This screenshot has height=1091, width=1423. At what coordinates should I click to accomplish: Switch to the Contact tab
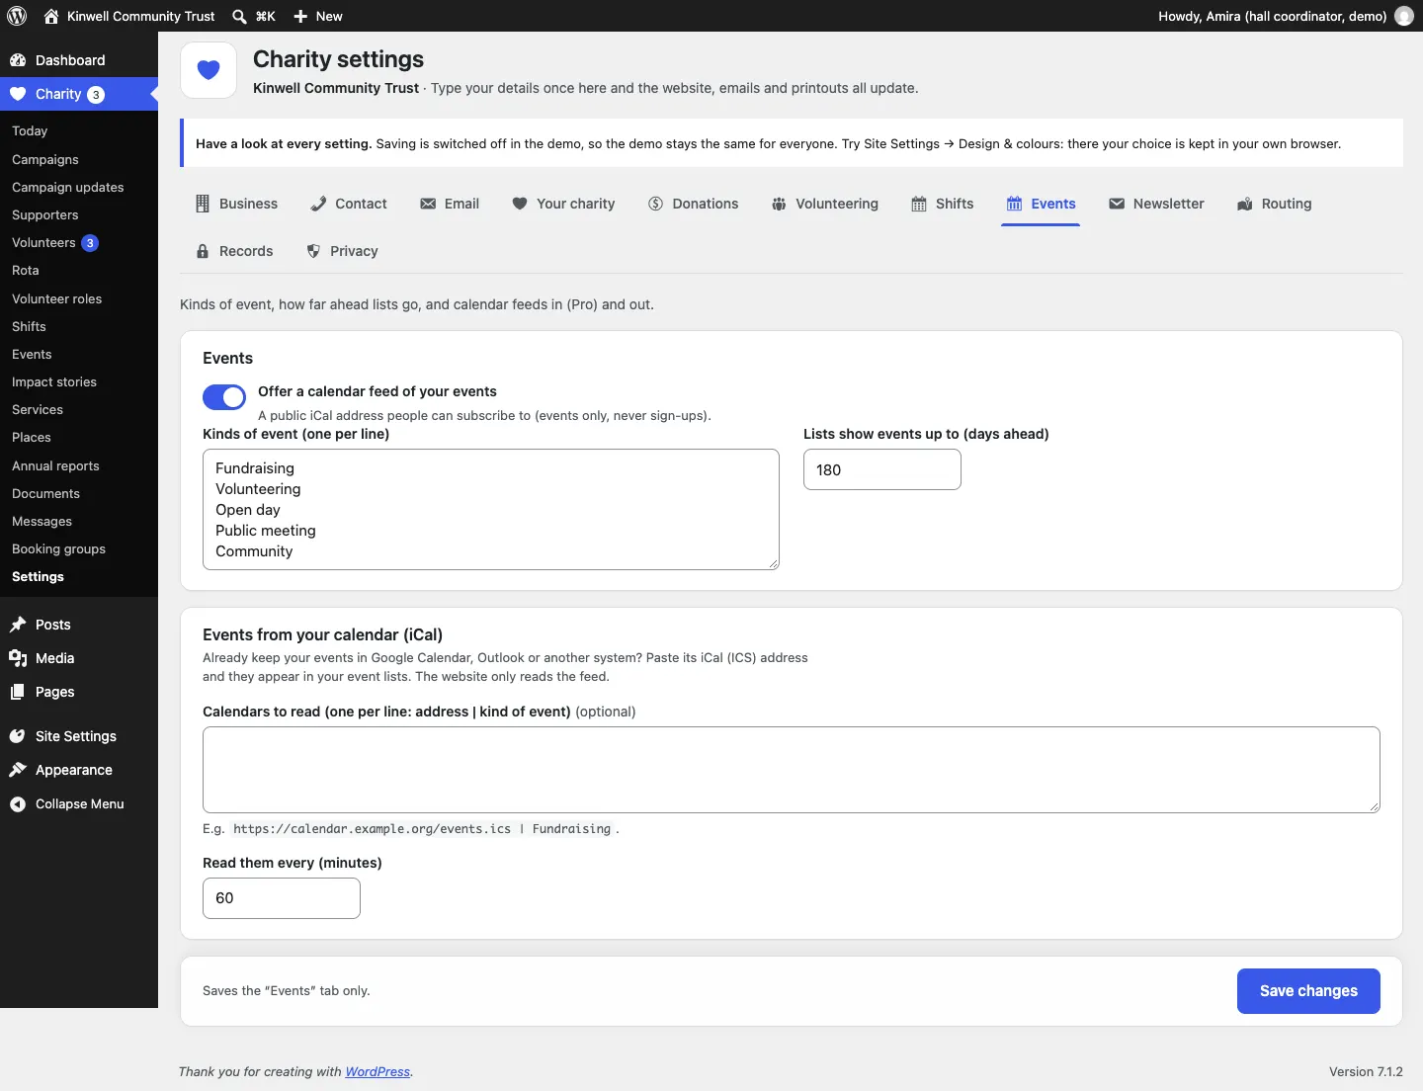(x=348, y=204)
